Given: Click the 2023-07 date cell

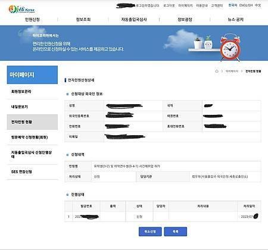Looking at the screenshot, I should coord(250,217).
